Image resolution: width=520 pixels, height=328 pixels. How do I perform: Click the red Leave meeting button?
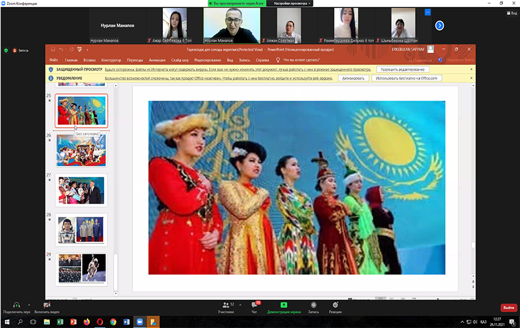(x=508, y=307)
